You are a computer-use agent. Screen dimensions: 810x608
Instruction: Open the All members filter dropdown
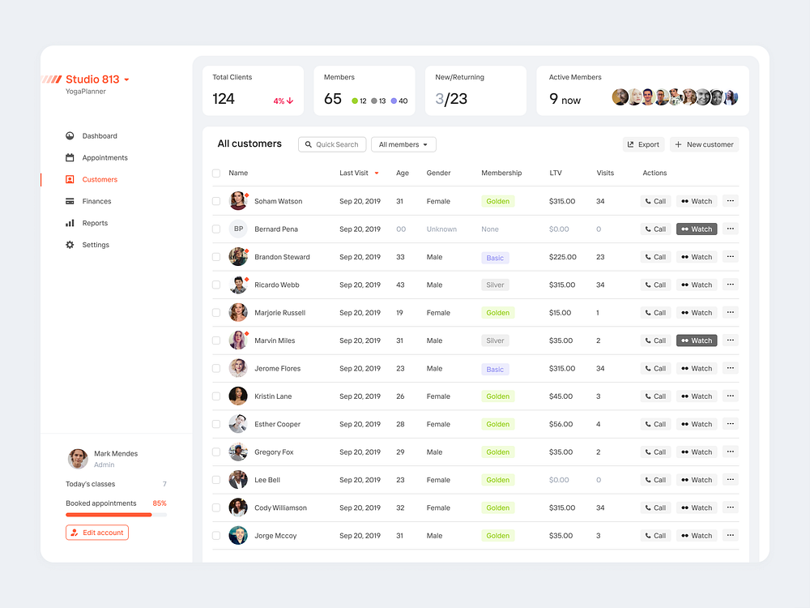pos(403,144)
